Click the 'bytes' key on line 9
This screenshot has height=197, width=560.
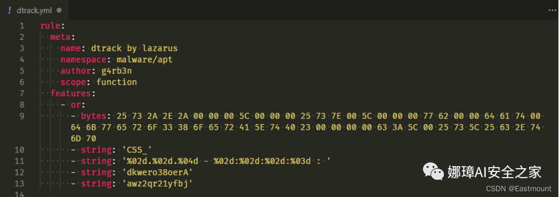pos(94,116)
